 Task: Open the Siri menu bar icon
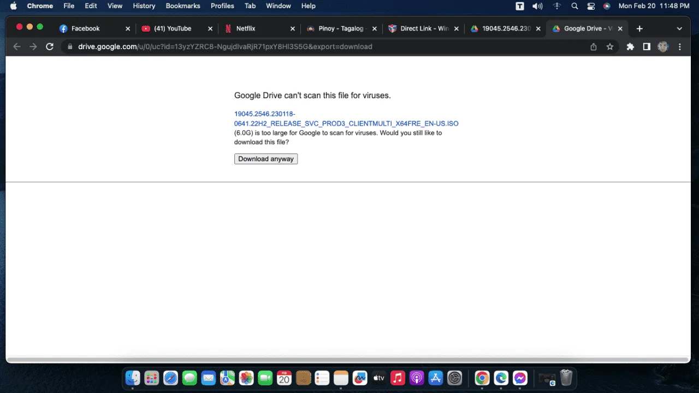607,6
